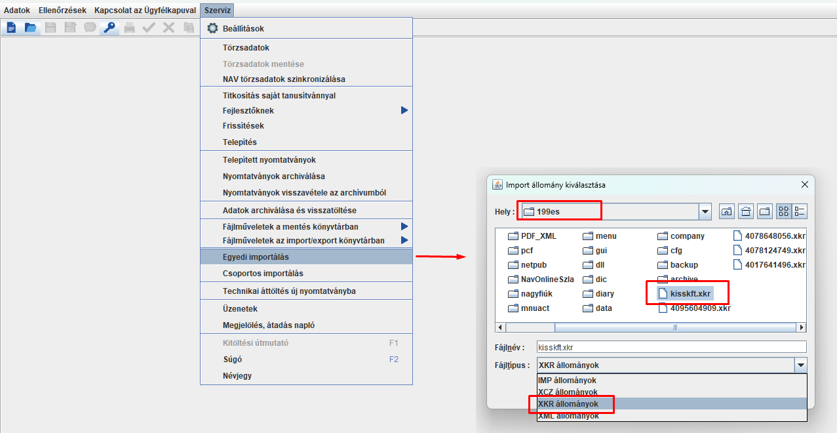Screen dimensions: 837x433
Task: Choose Egyedi importálás menu entry
Action: click(306, 257)
